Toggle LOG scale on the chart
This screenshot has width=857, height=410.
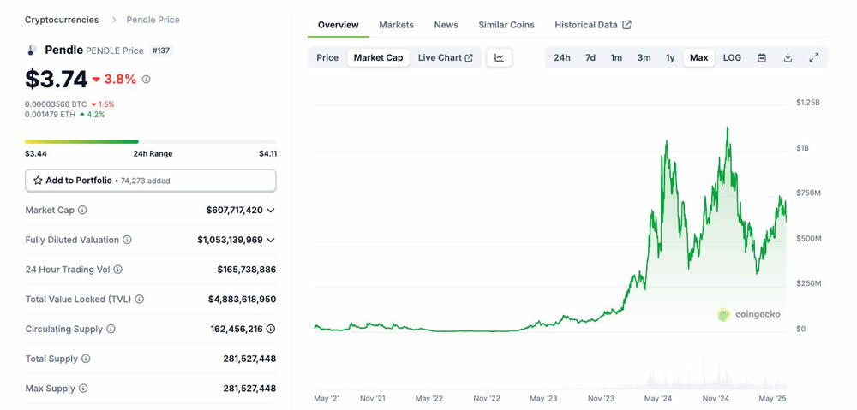[x=732, y=58]
